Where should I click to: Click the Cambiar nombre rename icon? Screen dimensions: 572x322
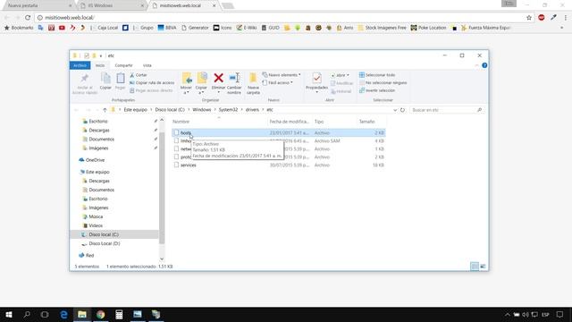pos(234,78)
